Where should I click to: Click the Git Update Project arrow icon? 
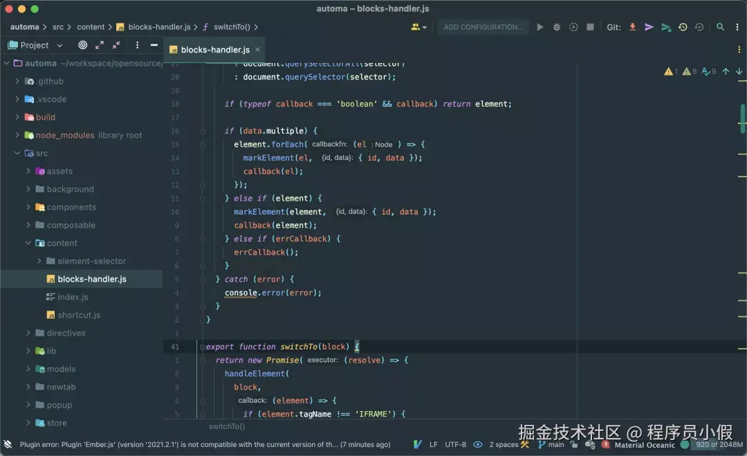pos(632,27)
